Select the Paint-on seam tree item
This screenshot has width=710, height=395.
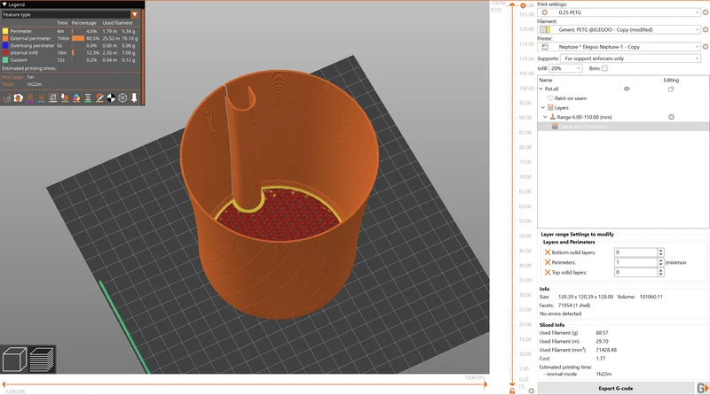coord(570,98)
